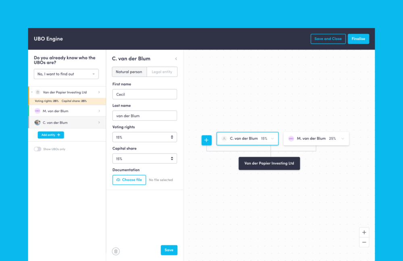403x261 pixels.
Task: Collapse the Van der Papier Investing Ltd tree arrow
Action: (32, 92)
